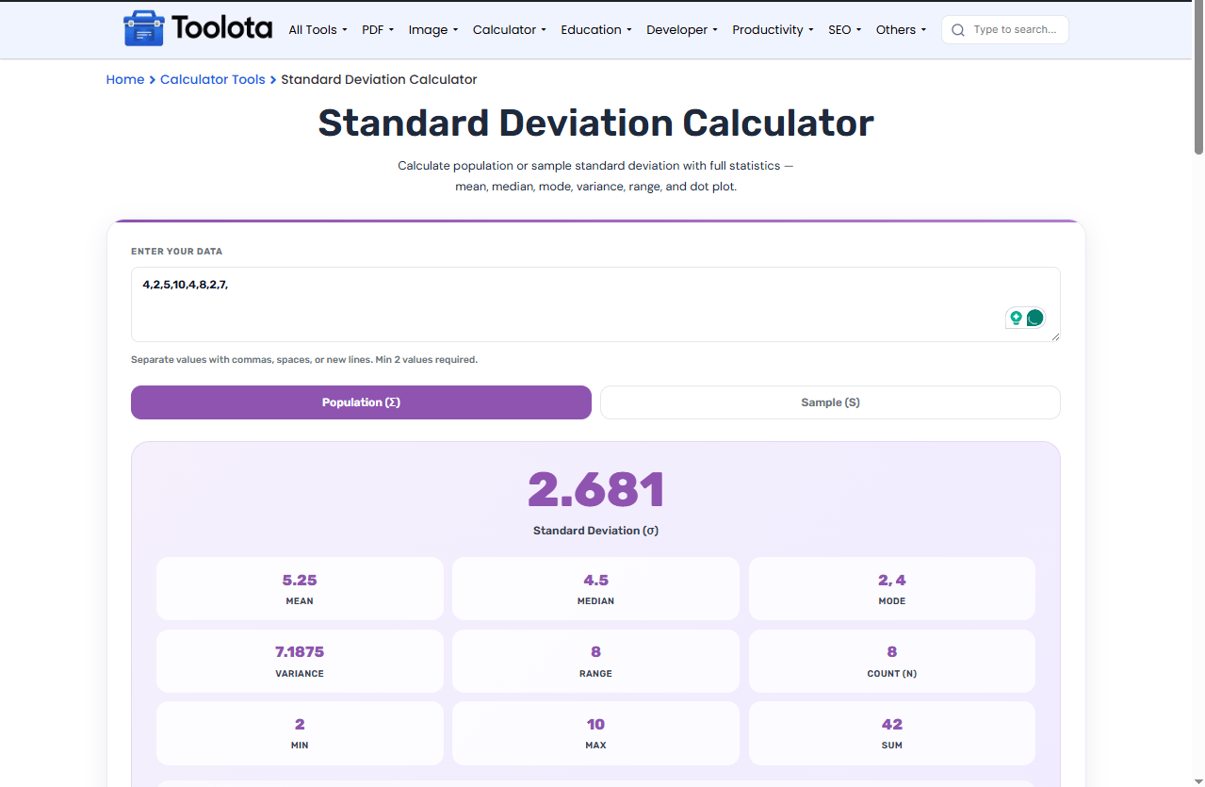Click the Toolota toolbox logo icon

tap(143, 29)
